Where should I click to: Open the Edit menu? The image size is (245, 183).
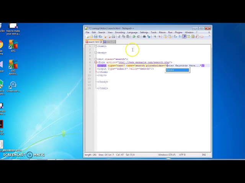click(93, 32)
